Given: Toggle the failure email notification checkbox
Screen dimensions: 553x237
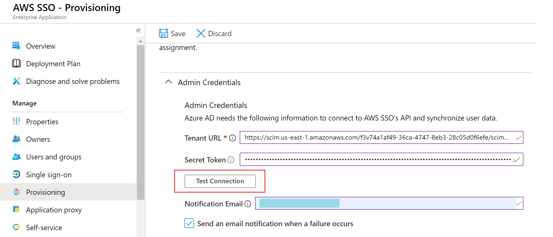Looking at the screenshot, I should [x=189, y=223].
